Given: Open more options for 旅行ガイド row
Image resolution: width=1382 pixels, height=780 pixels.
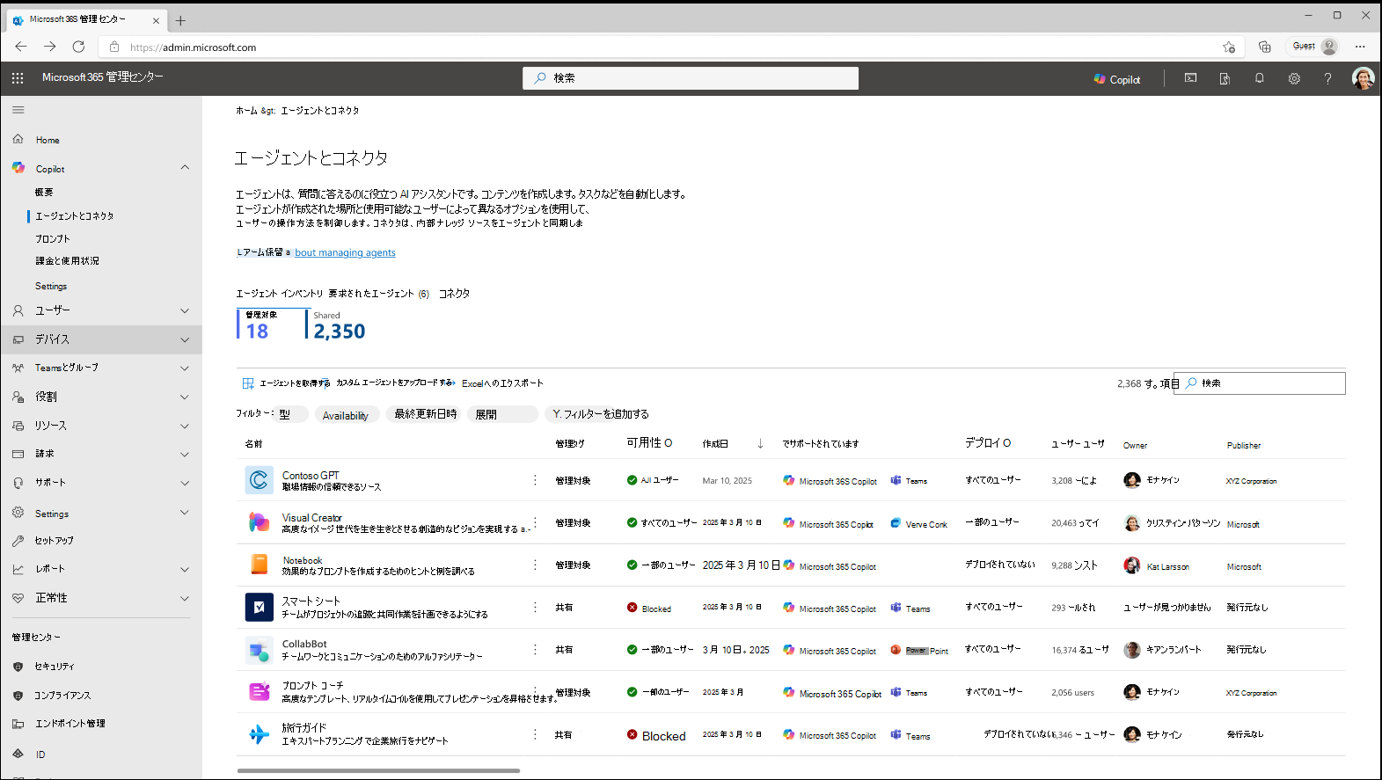Looking at the screenshot, I should [535, 734].
